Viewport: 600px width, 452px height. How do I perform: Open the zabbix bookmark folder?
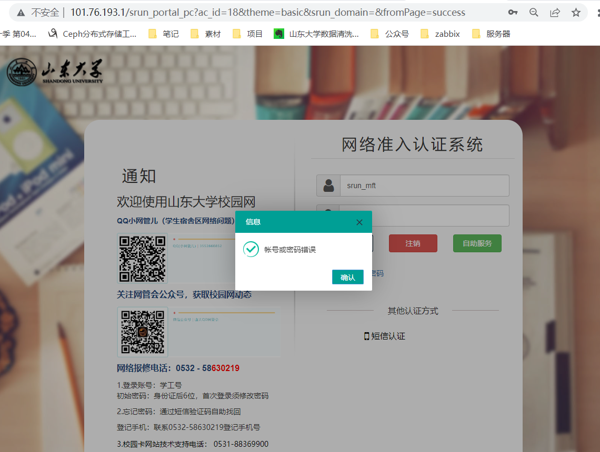(x=440, y=34)
